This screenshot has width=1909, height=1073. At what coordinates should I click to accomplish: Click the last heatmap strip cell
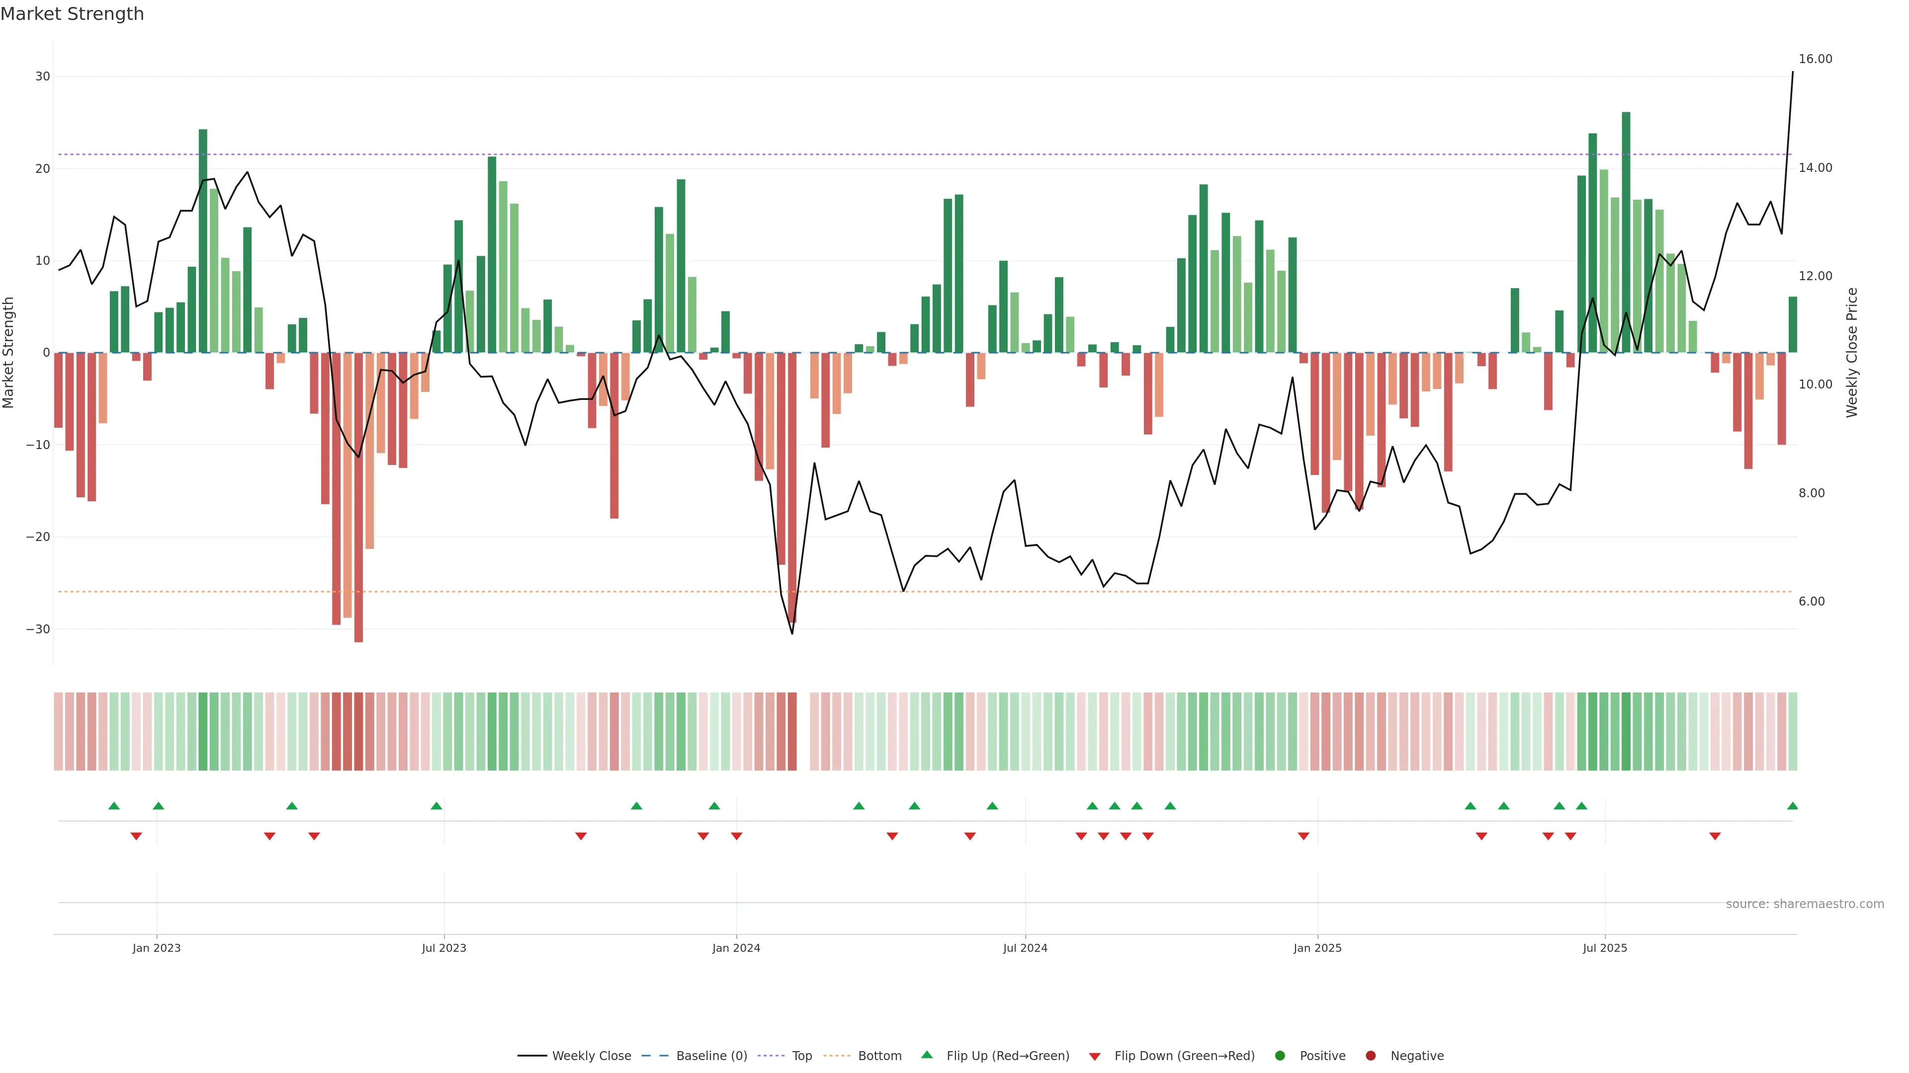1793,732
